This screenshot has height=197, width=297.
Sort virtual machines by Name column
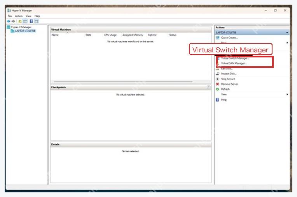point(55,35)
